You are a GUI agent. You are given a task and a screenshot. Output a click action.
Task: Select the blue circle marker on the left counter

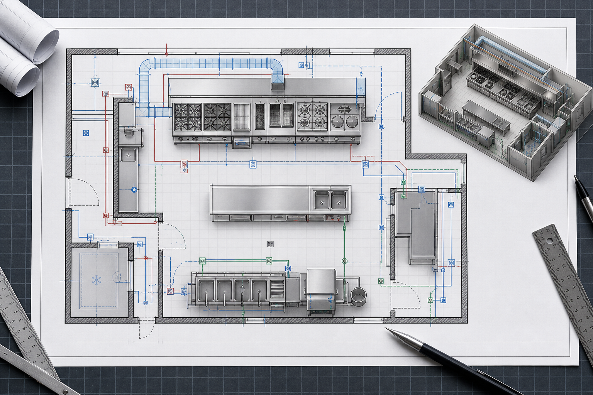point(134,189)
